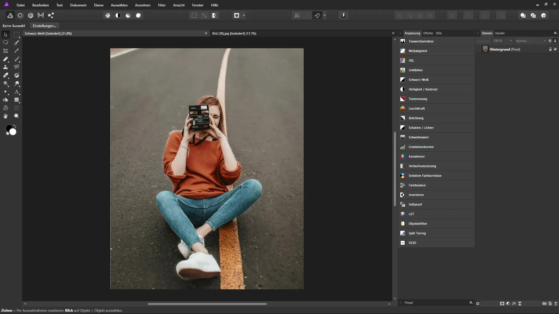The width and height of the screenshot is (559, 314).
Task: Select the rectangle shape tool
Action: point(17,100)
